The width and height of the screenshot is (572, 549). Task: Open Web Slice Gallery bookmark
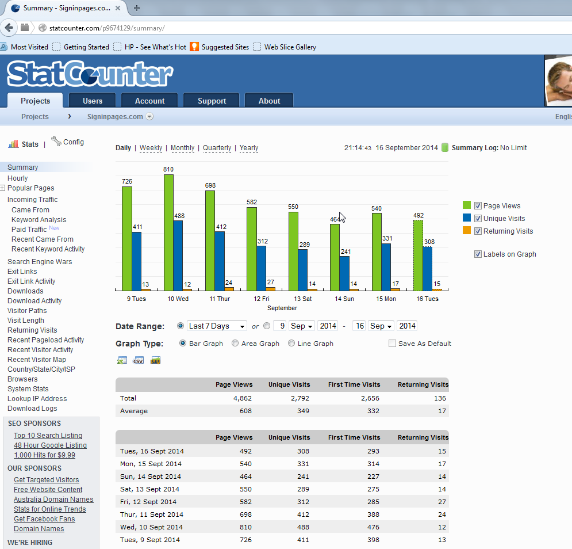[285, 47]
